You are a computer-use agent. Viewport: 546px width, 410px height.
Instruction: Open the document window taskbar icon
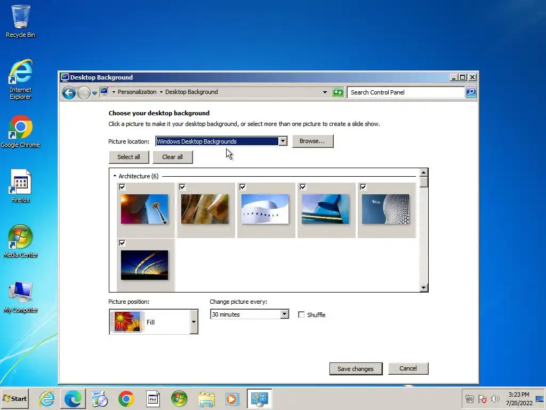click(x=153, y=399)
